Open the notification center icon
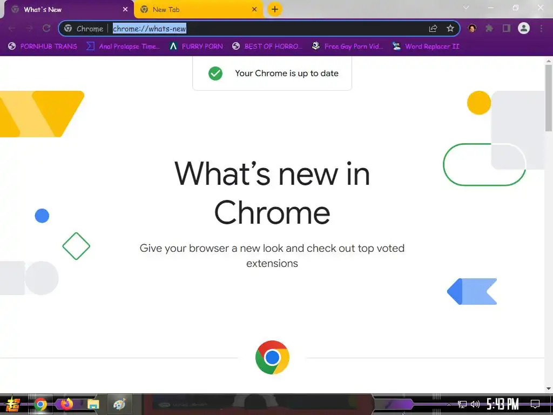Viewport: 553px width, 415px height. tap(535, 404)
